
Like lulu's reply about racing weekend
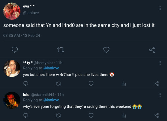pos(91,115)
